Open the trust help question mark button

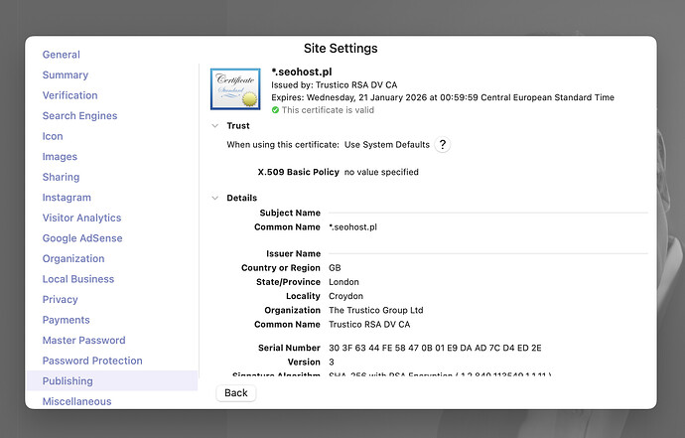tap(442, 145)
